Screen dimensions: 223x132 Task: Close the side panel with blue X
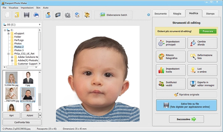pyautogui.click(x=148, y=15)
